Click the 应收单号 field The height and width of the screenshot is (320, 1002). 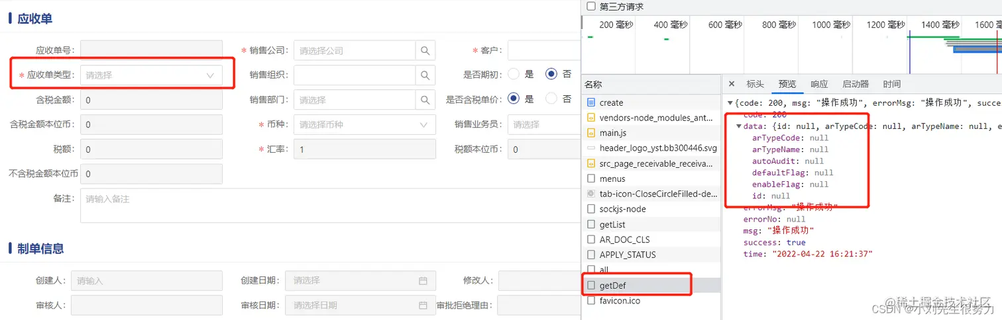coord(151,50)
